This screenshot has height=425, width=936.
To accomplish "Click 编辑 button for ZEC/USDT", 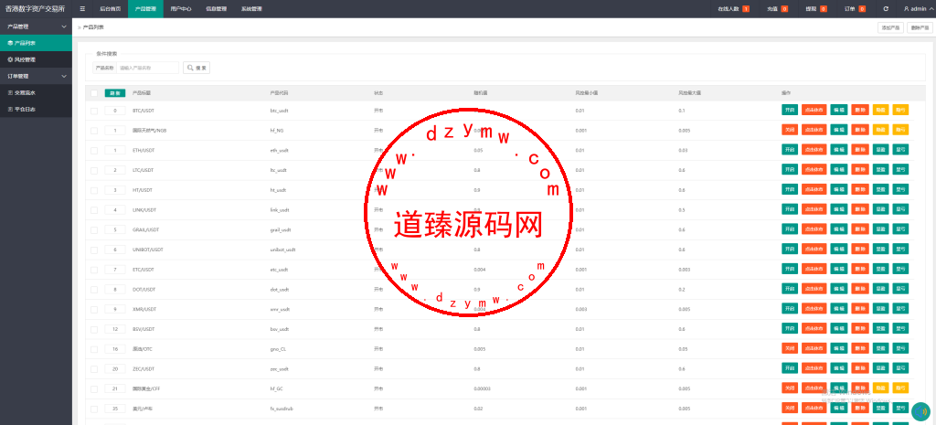I will click(x=839, y=367).
